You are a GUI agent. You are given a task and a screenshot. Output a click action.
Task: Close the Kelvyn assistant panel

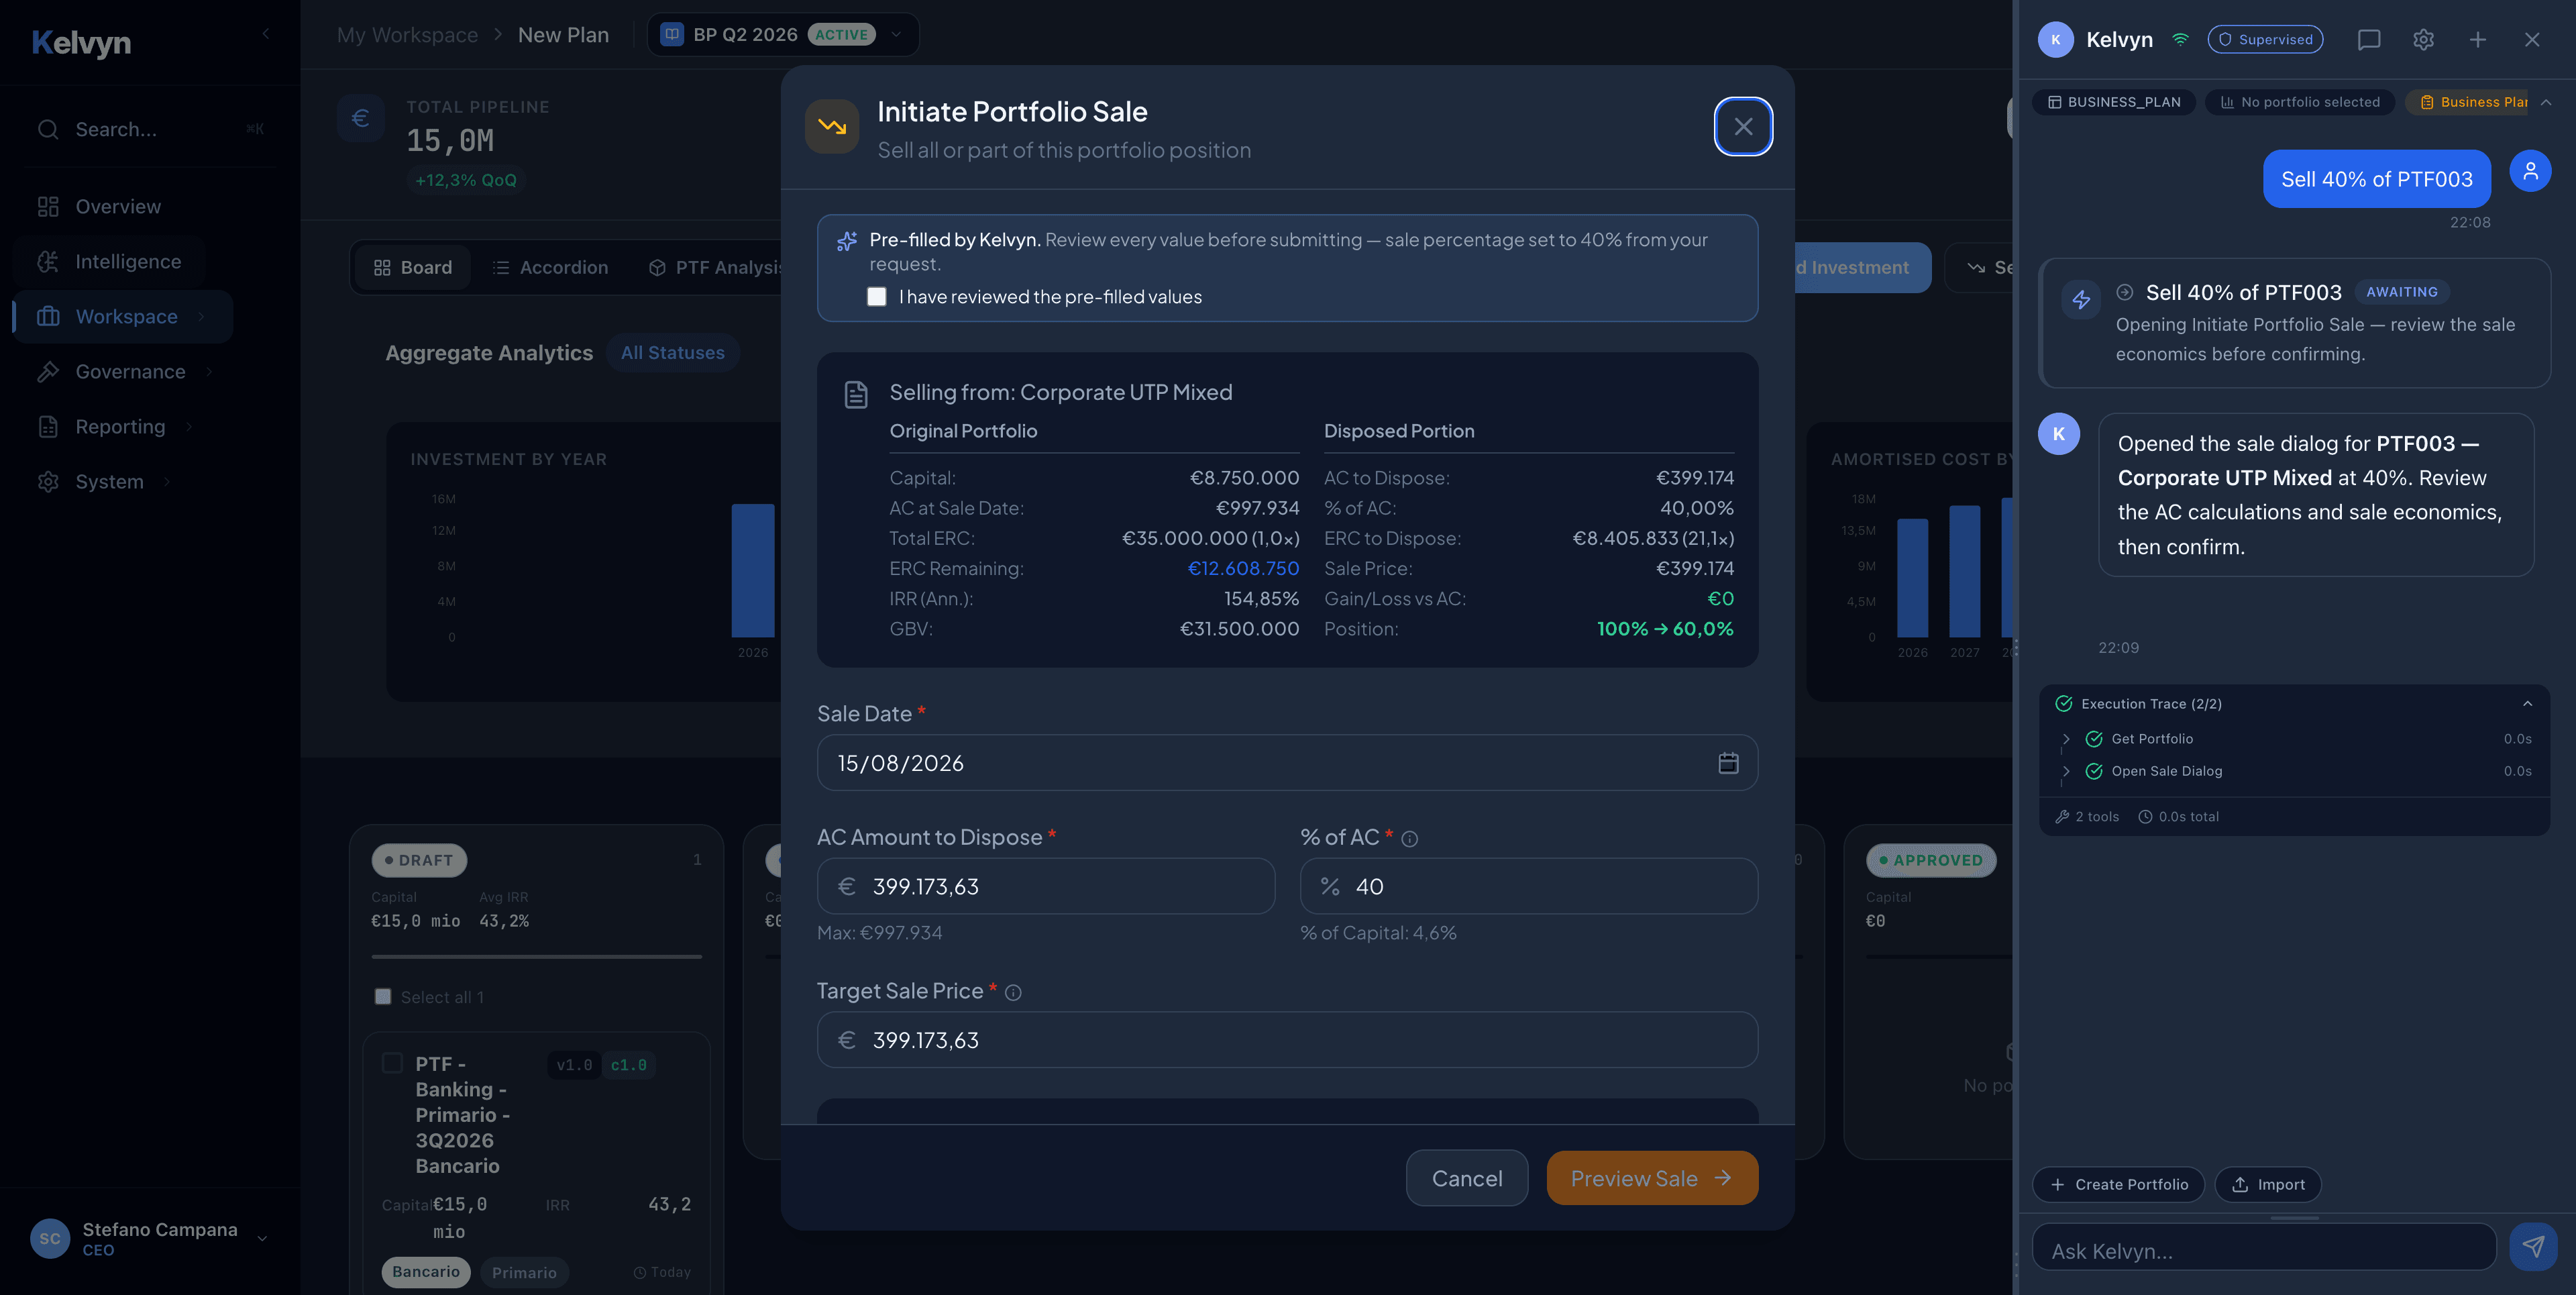2532,40
